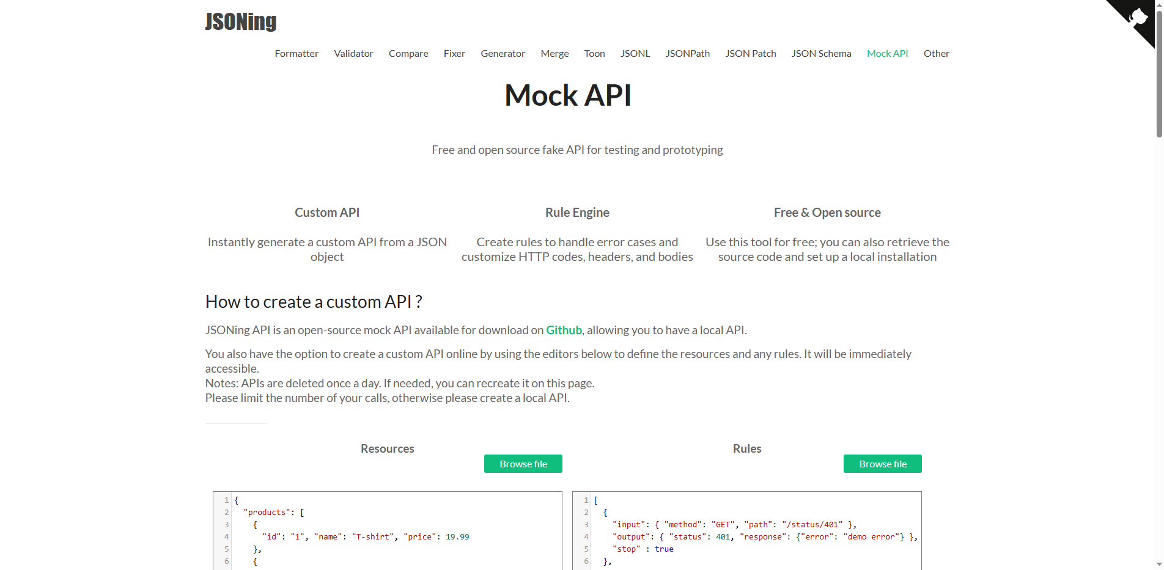Open the JSON Patch tool
This screenshot has width=1164, height=570.
point(750,54)
